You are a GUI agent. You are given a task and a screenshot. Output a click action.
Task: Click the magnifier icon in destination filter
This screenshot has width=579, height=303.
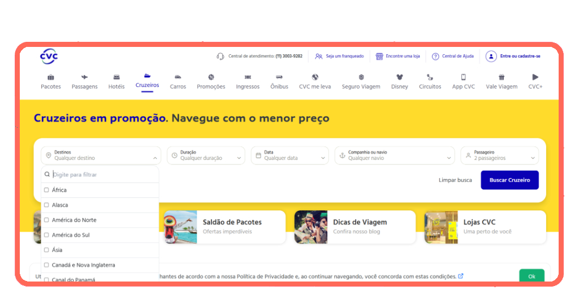pyautogui.click(x=47, y=175)
